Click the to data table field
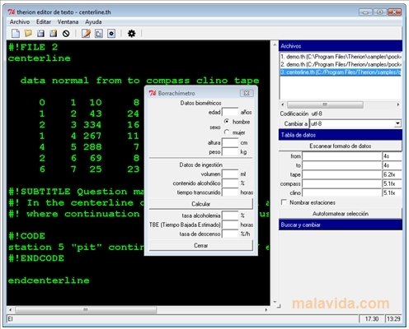409x329 pixels. tap(342, 165)
